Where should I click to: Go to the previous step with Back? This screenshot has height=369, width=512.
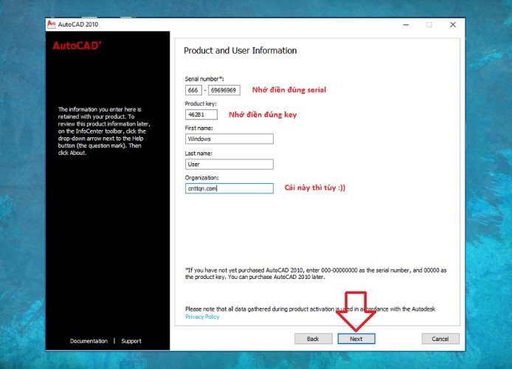pos(313,339)
